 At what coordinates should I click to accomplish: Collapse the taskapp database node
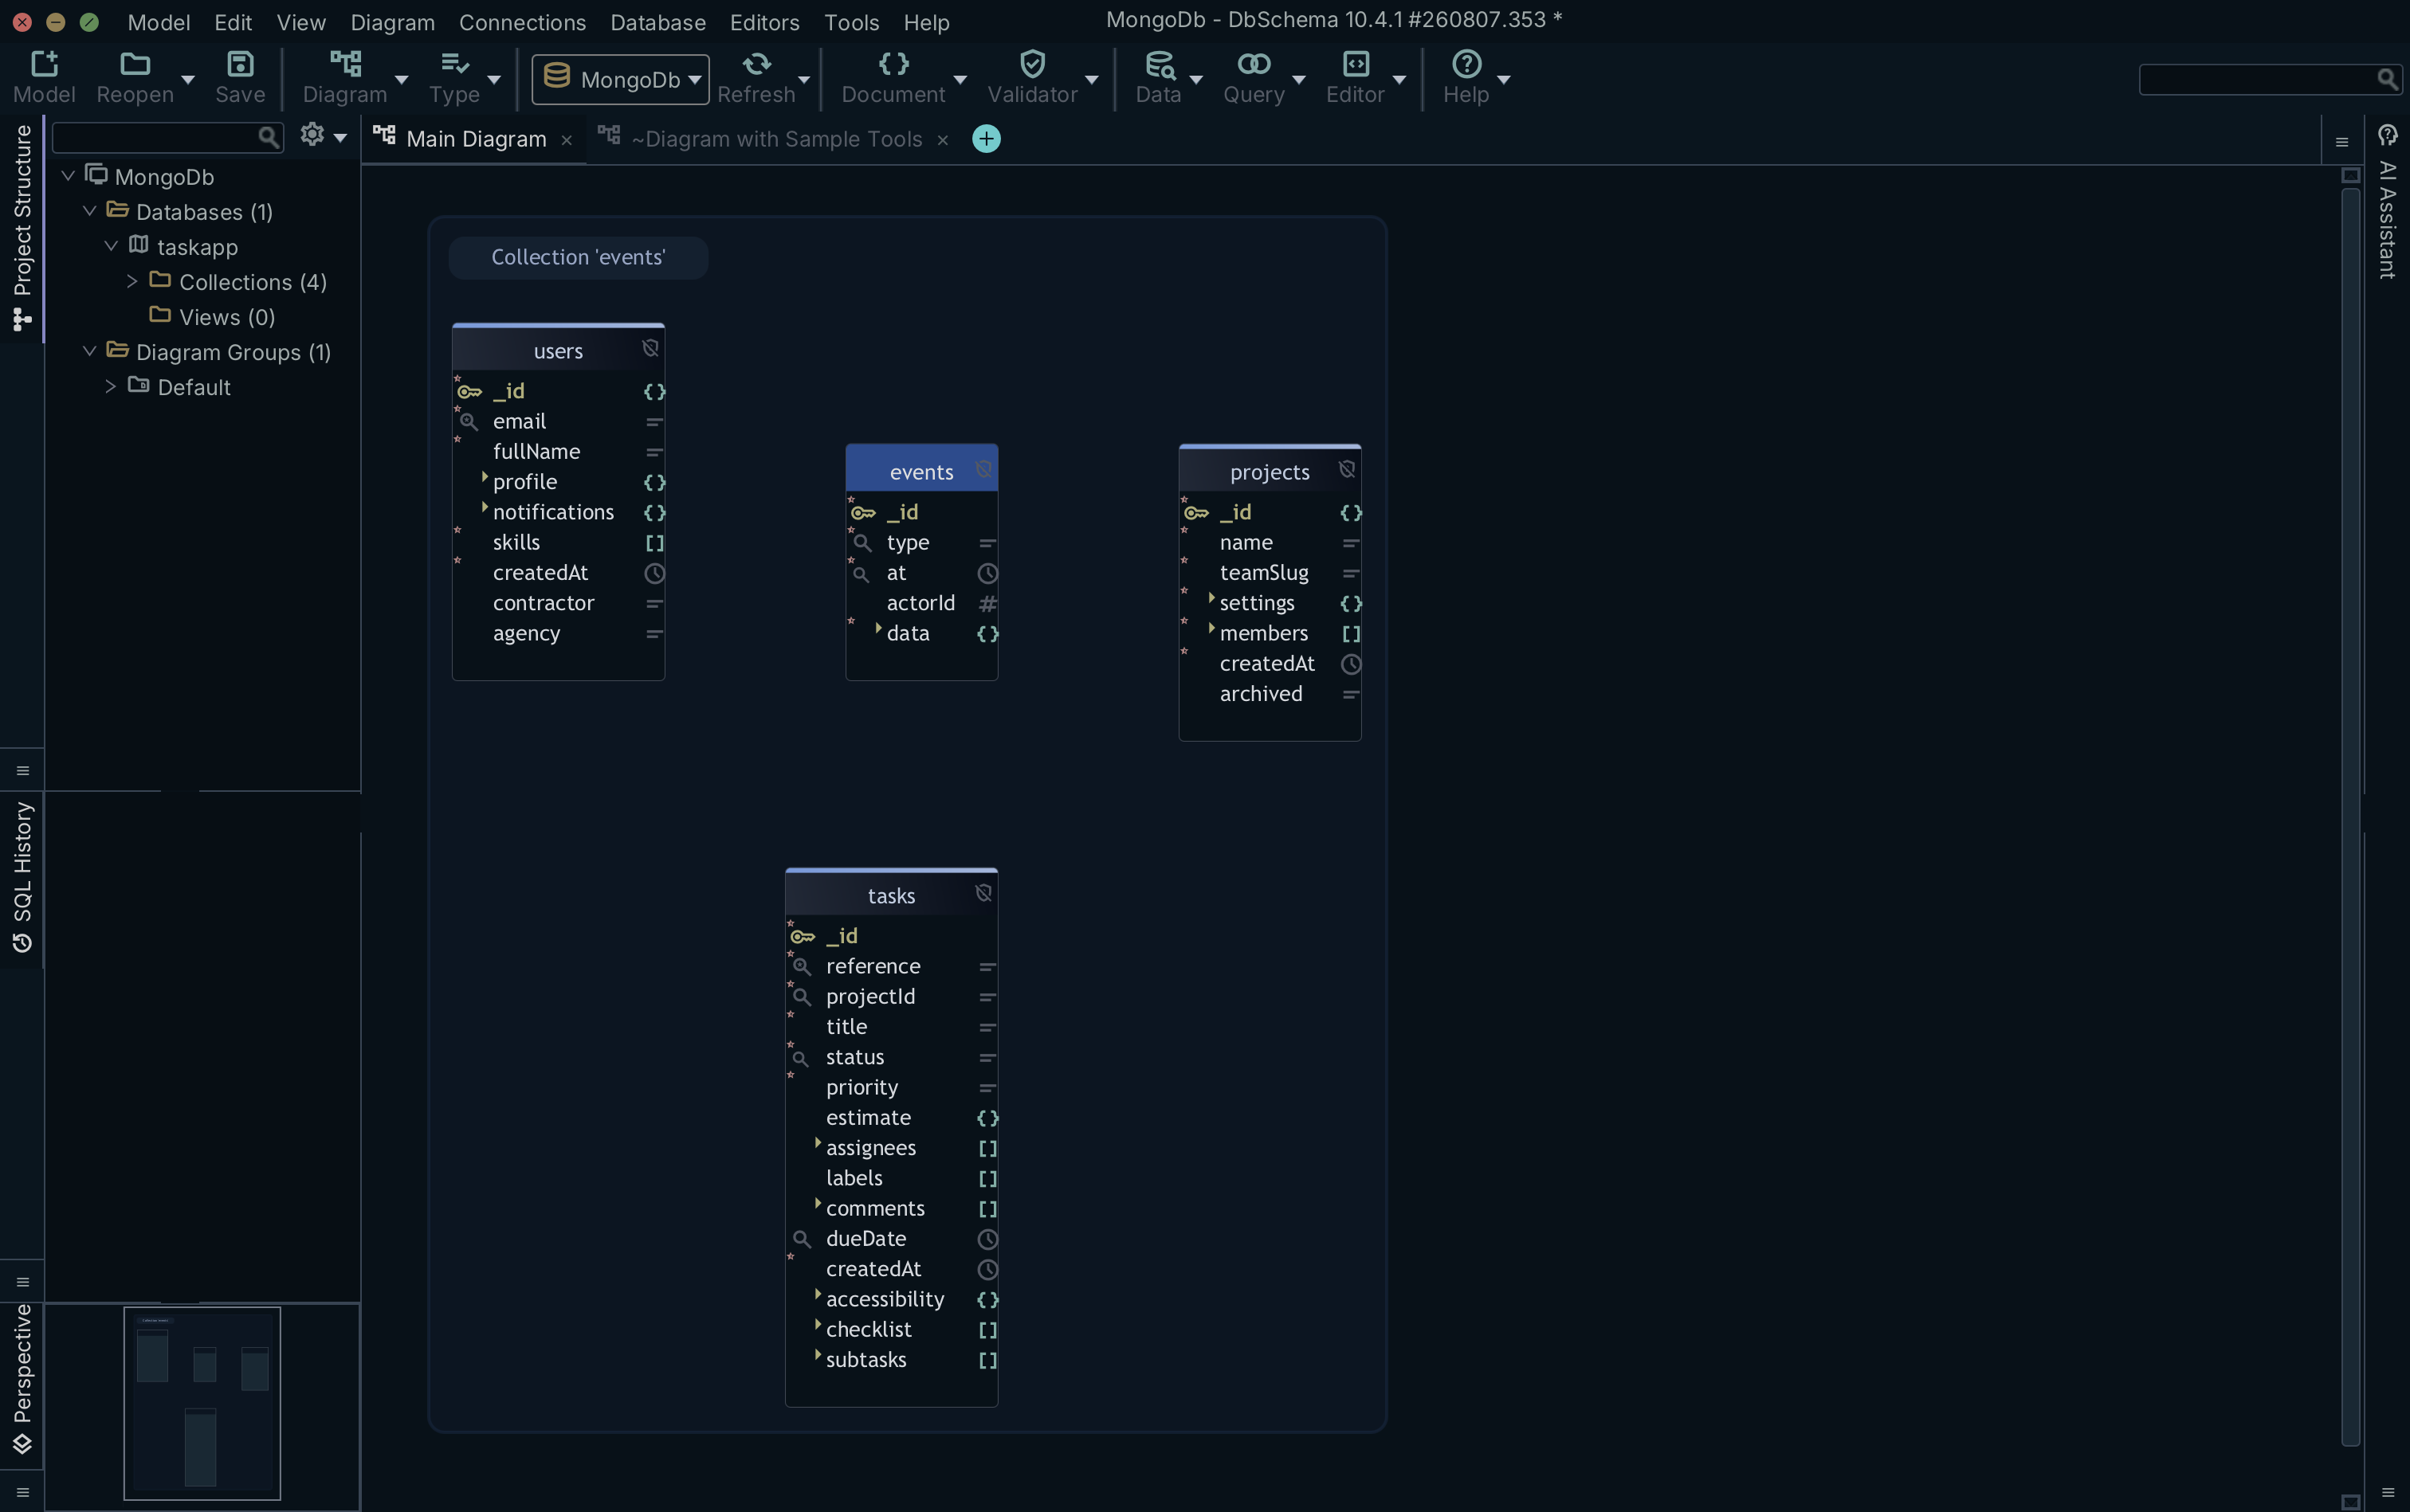pos(111,246)
